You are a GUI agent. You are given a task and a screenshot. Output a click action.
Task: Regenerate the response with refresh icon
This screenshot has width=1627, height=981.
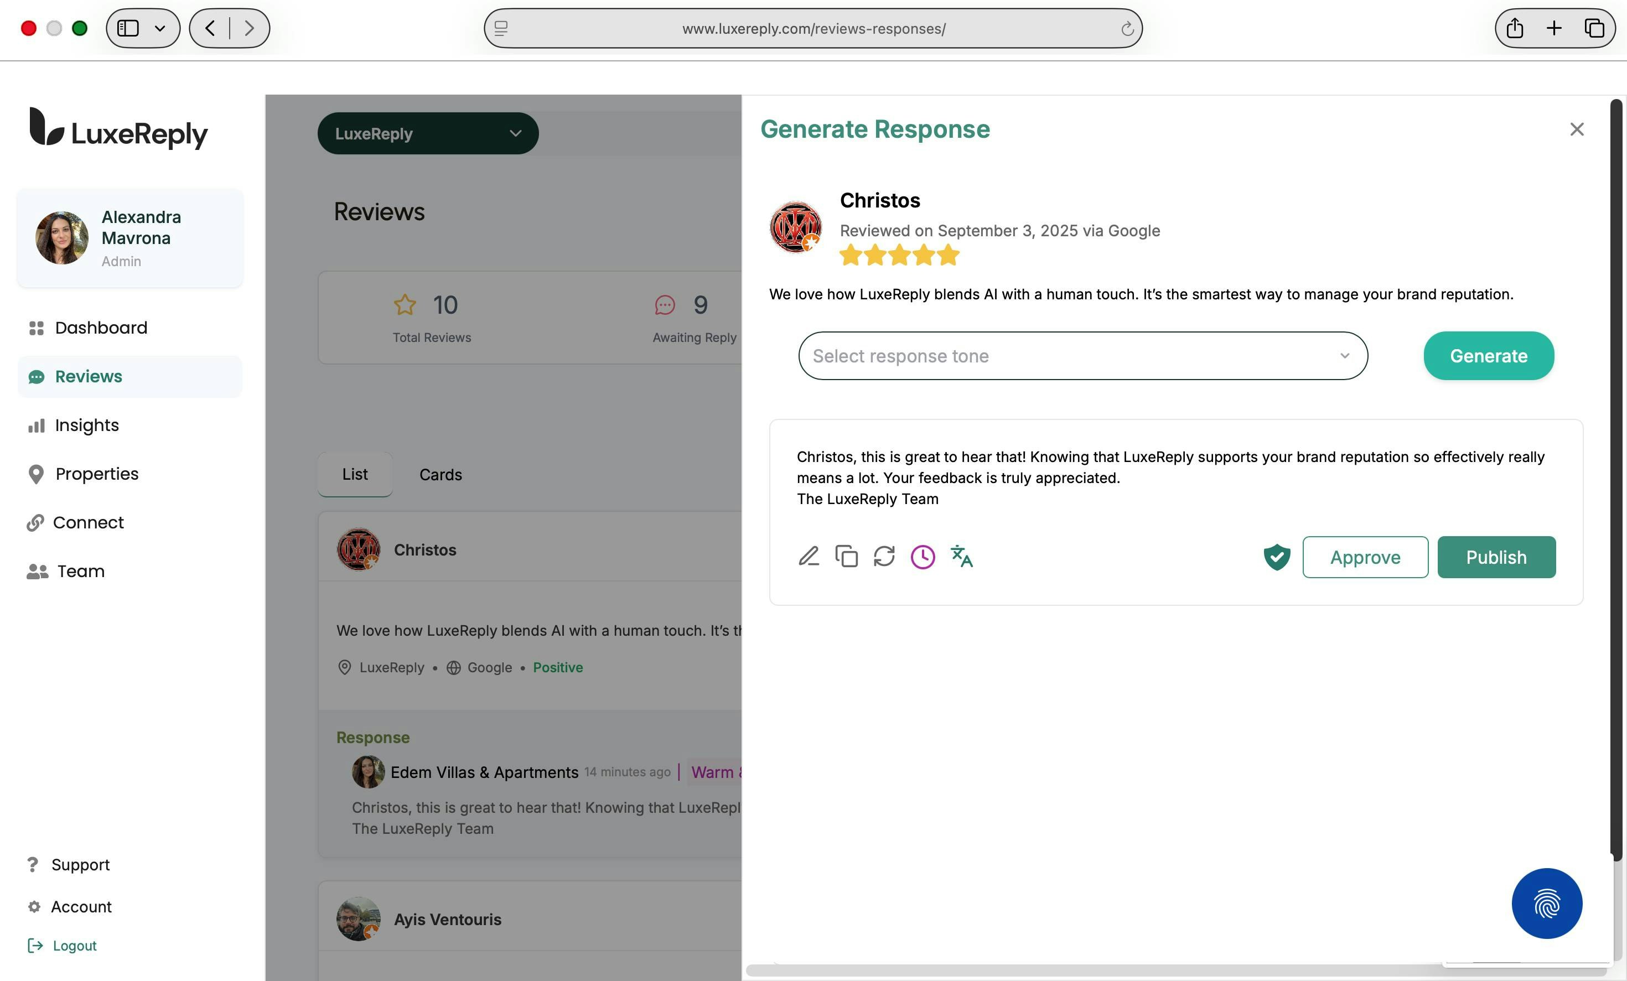tap(884, 557)
